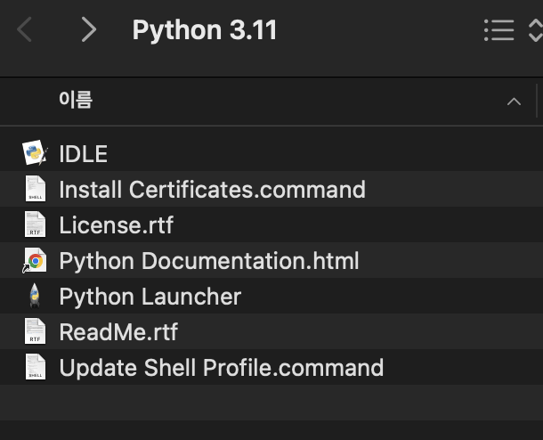The width and height of the screenshot is (543, 440).
Task: Click the Update Shell Profile.command file icon
Action: point(35,367)
